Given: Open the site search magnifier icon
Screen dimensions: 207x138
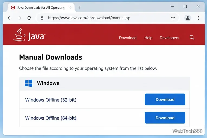Looking at the screenshot, I should (192, 37).
